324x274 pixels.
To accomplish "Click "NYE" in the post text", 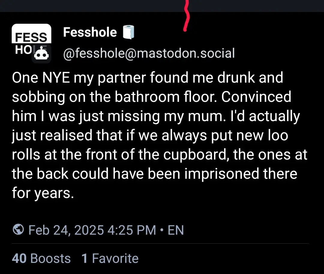I will [56, 78].
